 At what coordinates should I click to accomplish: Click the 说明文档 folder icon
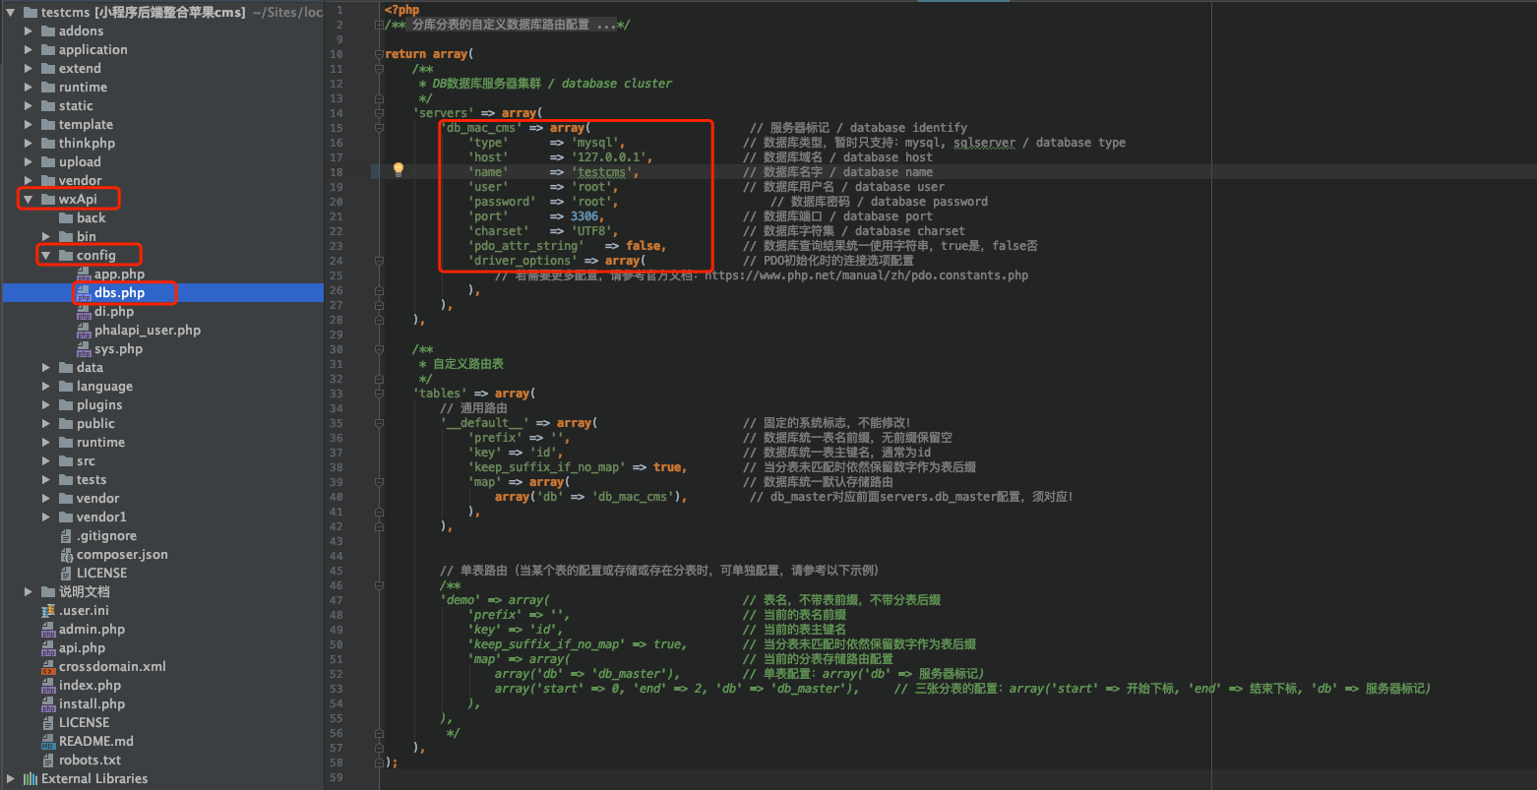pyautogui.click(x=48, y=592)
